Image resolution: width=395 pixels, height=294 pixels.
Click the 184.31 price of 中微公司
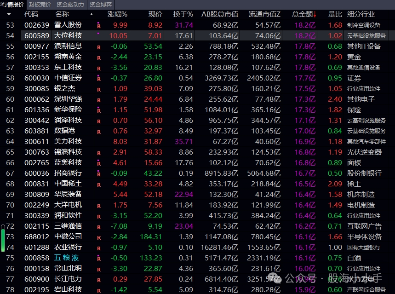(151, 237)
